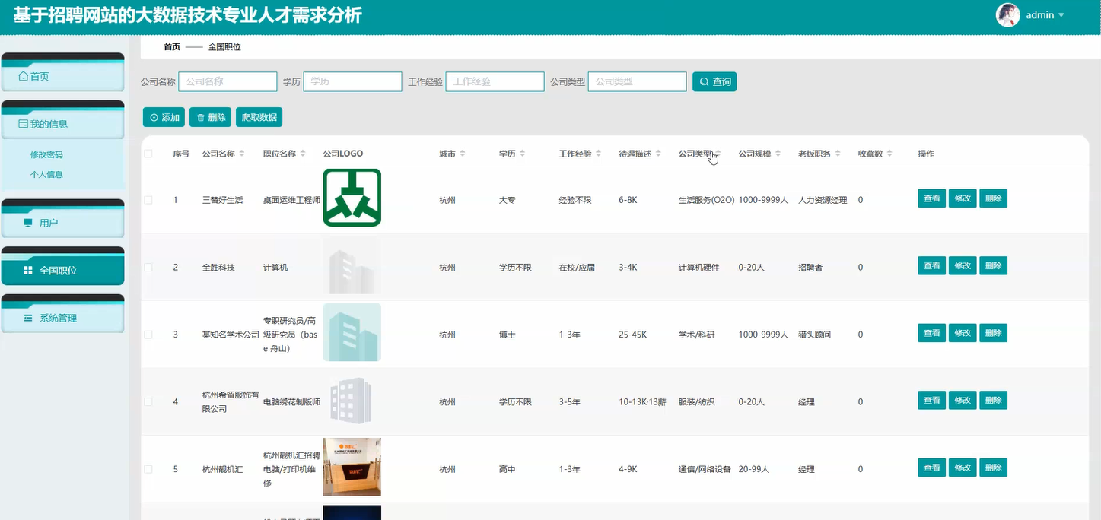Click the trash icon on the 删除 button
Screen dimensions: 1101x520
(199, 117)
